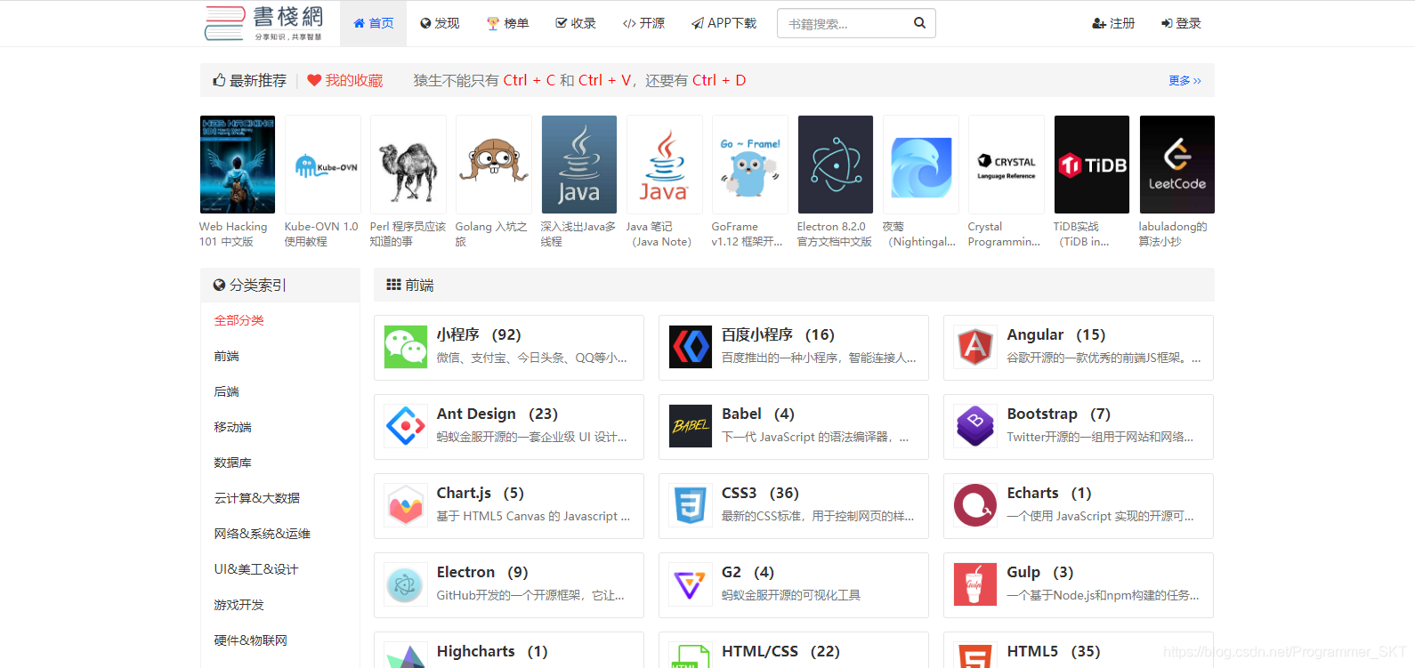1415x668 pixels.
Task: Open Gulp (3) category title
Action: click(1040, 572)
